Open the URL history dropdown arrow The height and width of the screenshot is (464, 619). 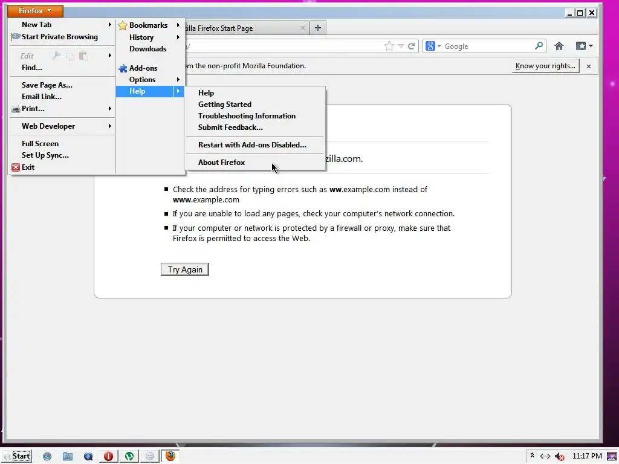pyautogui.click(x=401, y=46)
